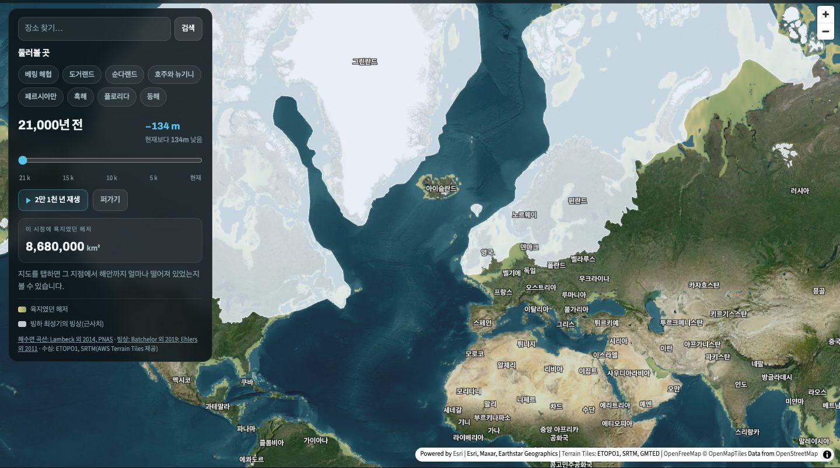Choose the 호주와 뉴기니 chip

pyautogui.click(x=174, y=74)
